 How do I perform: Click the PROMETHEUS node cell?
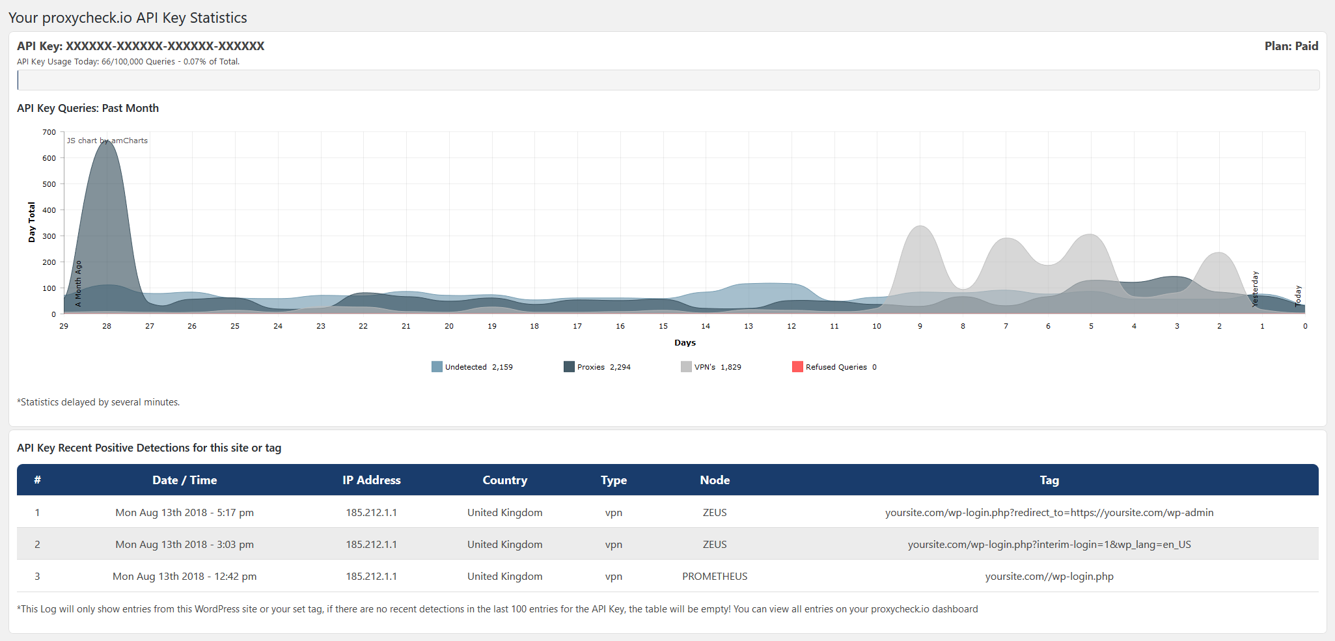[714, 577]
